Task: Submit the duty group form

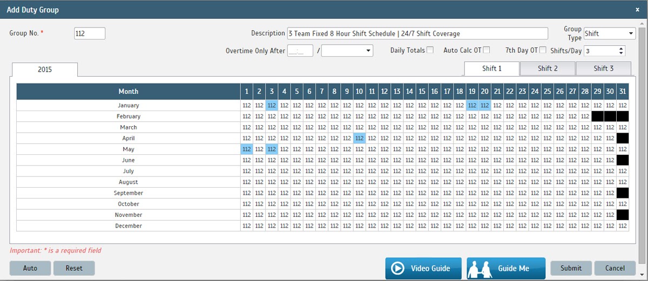Action: click(x=571, y=268)
